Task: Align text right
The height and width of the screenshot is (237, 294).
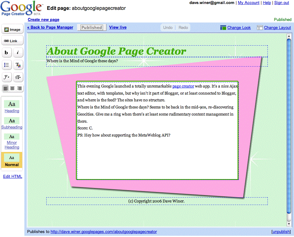Action: [x=19, y=88]
